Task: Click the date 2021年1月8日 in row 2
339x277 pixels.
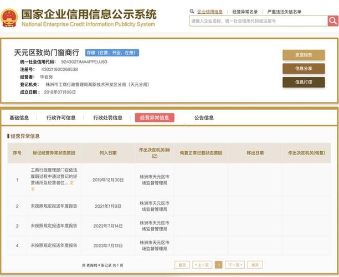Action: (x=108, y=206)
